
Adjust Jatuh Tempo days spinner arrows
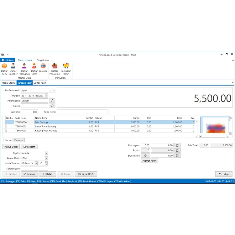(46, 163)
